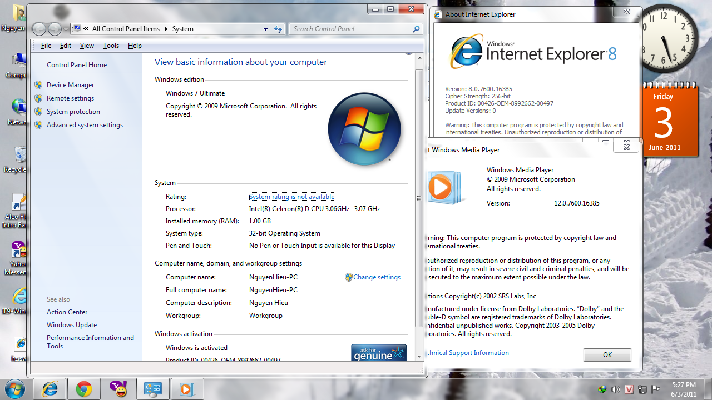Click the '32-bit Operating System' value
Viewport: 712px width, 400px height.
click(285, 233)
